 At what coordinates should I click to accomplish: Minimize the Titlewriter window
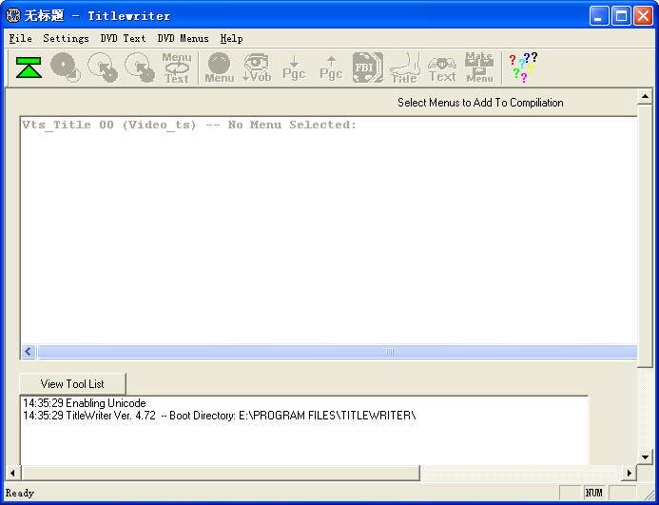pyautogui.click(x=599, y=16)
